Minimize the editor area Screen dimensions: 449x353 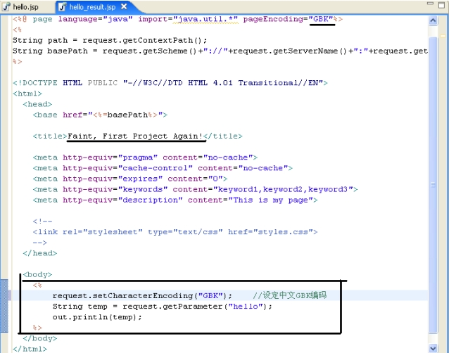click(430, 4)
